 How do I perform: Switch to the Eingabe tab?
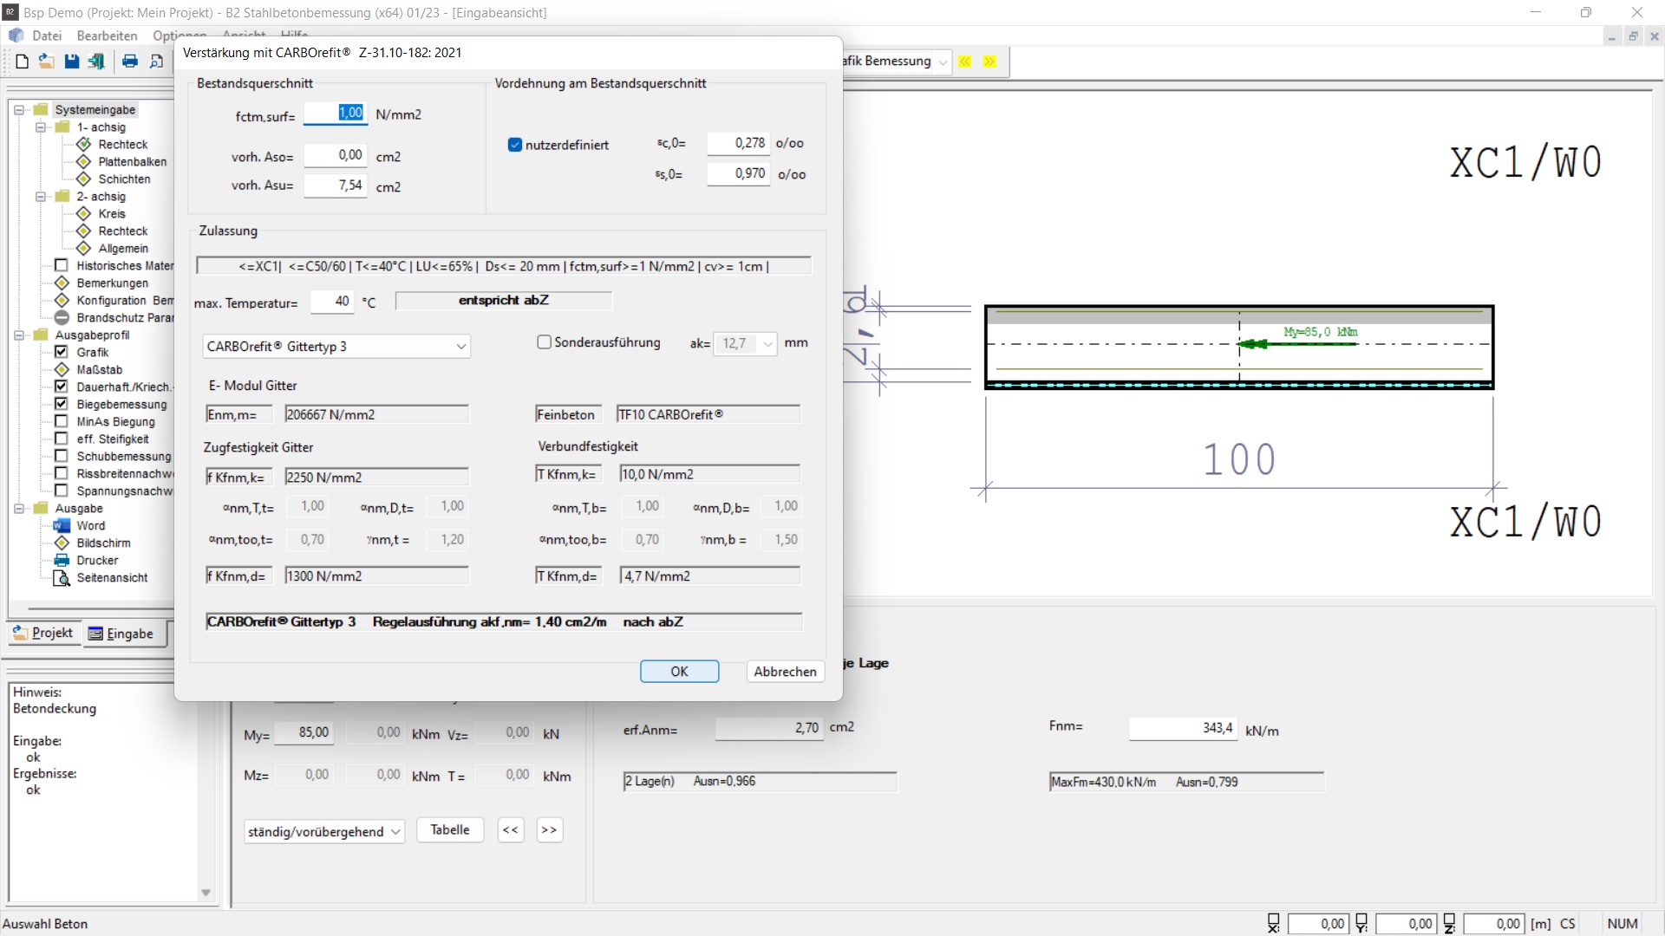click(122, 634)
